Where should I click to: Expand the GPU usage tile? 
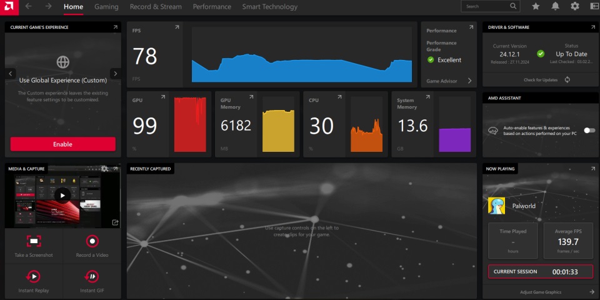[x=163, y=97]
